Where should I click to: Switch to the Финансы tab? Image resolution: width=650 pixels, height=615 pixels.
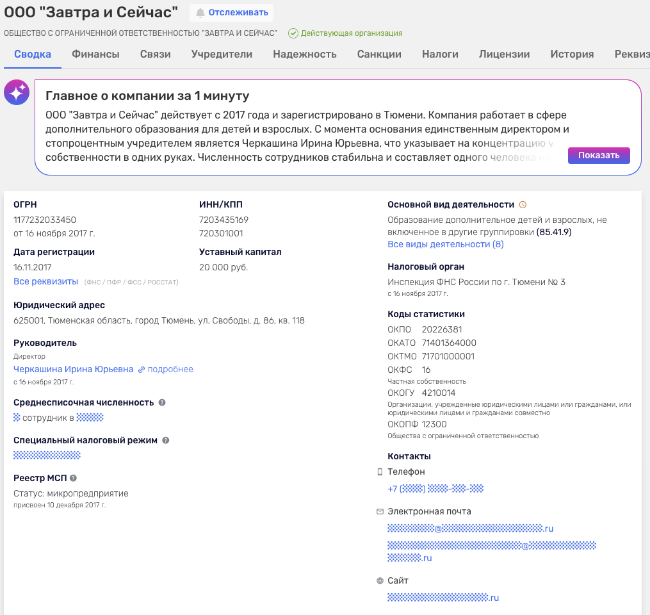coord(95,54)
